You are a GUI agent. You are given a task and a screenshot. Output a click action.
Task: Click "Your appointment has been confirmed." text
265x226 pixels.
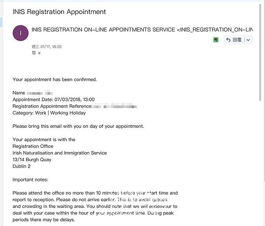pos(54,80)
